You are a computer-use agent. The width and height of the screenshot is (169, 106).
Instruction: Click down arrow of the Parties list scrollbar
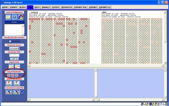(x=23, y=34)
